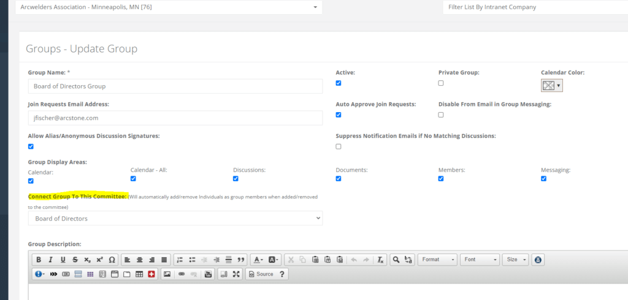Screen dimensions: 628x300
Task: Open Find with the magnifier icon
Action: [396, 260]
